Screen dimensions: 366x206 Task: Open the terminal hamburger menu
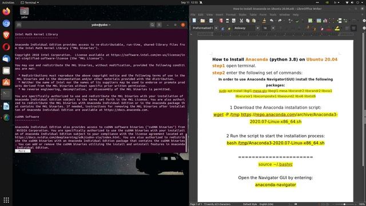click(x=159, y=25)
